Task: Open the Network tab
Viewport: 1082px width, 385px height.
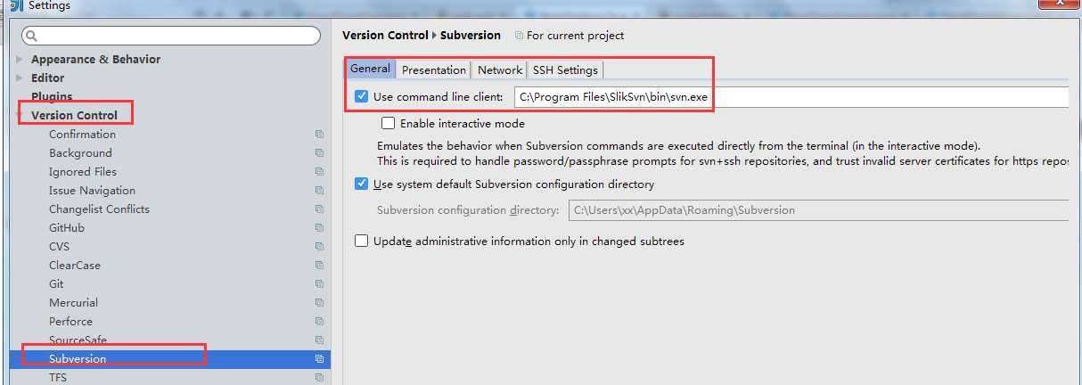Action: point(500,70)
